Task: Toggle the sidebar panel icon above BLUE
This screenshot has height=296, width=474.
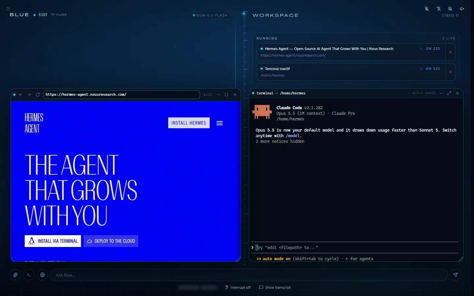Action: click(8, 9)
